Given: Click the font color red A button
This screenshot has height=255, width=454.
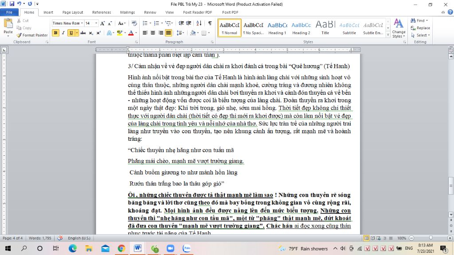Looking at the screenshot, I should click(x=131, y=33).
